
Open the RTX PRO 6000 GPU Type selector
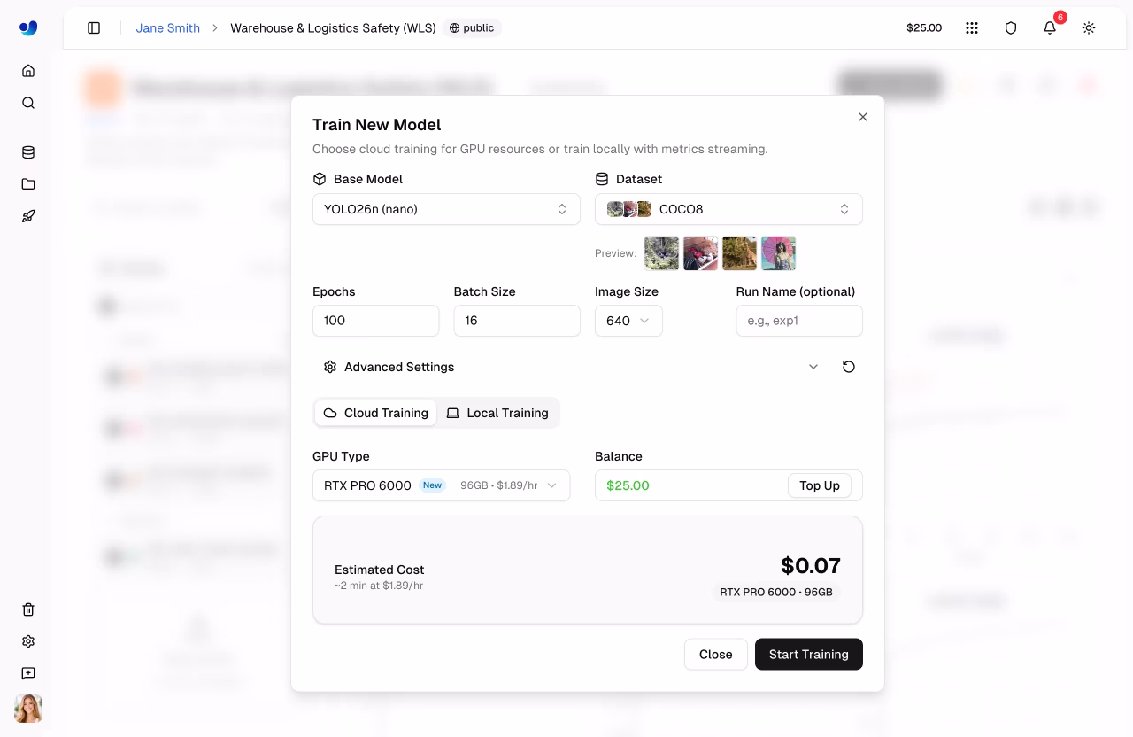[x=441, y=485]
